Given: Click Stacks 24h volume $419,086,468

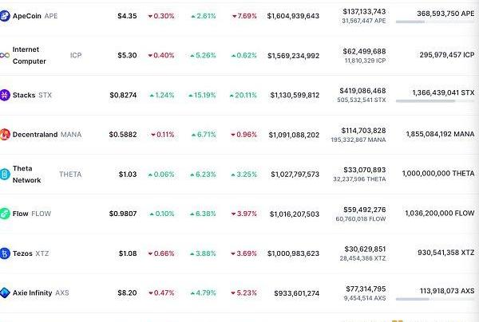Looking at the screenshot, I should tap(363, 90).
